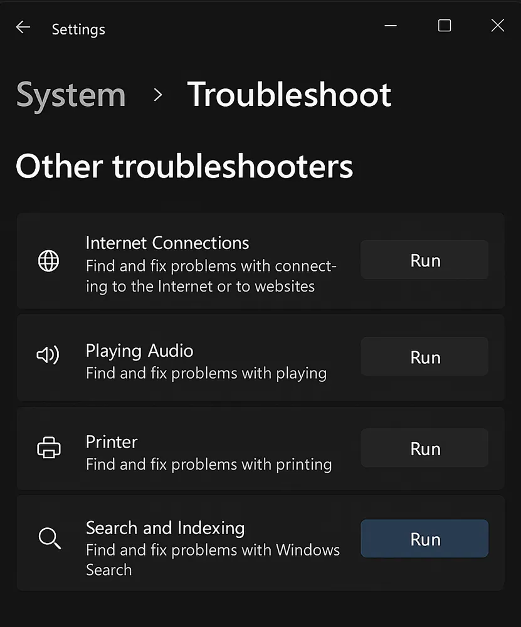Image resolution: width=521 pixels, height=627 pixels.
Task: Run the Internet Connections troubleshooter
Action: point(424,260)
